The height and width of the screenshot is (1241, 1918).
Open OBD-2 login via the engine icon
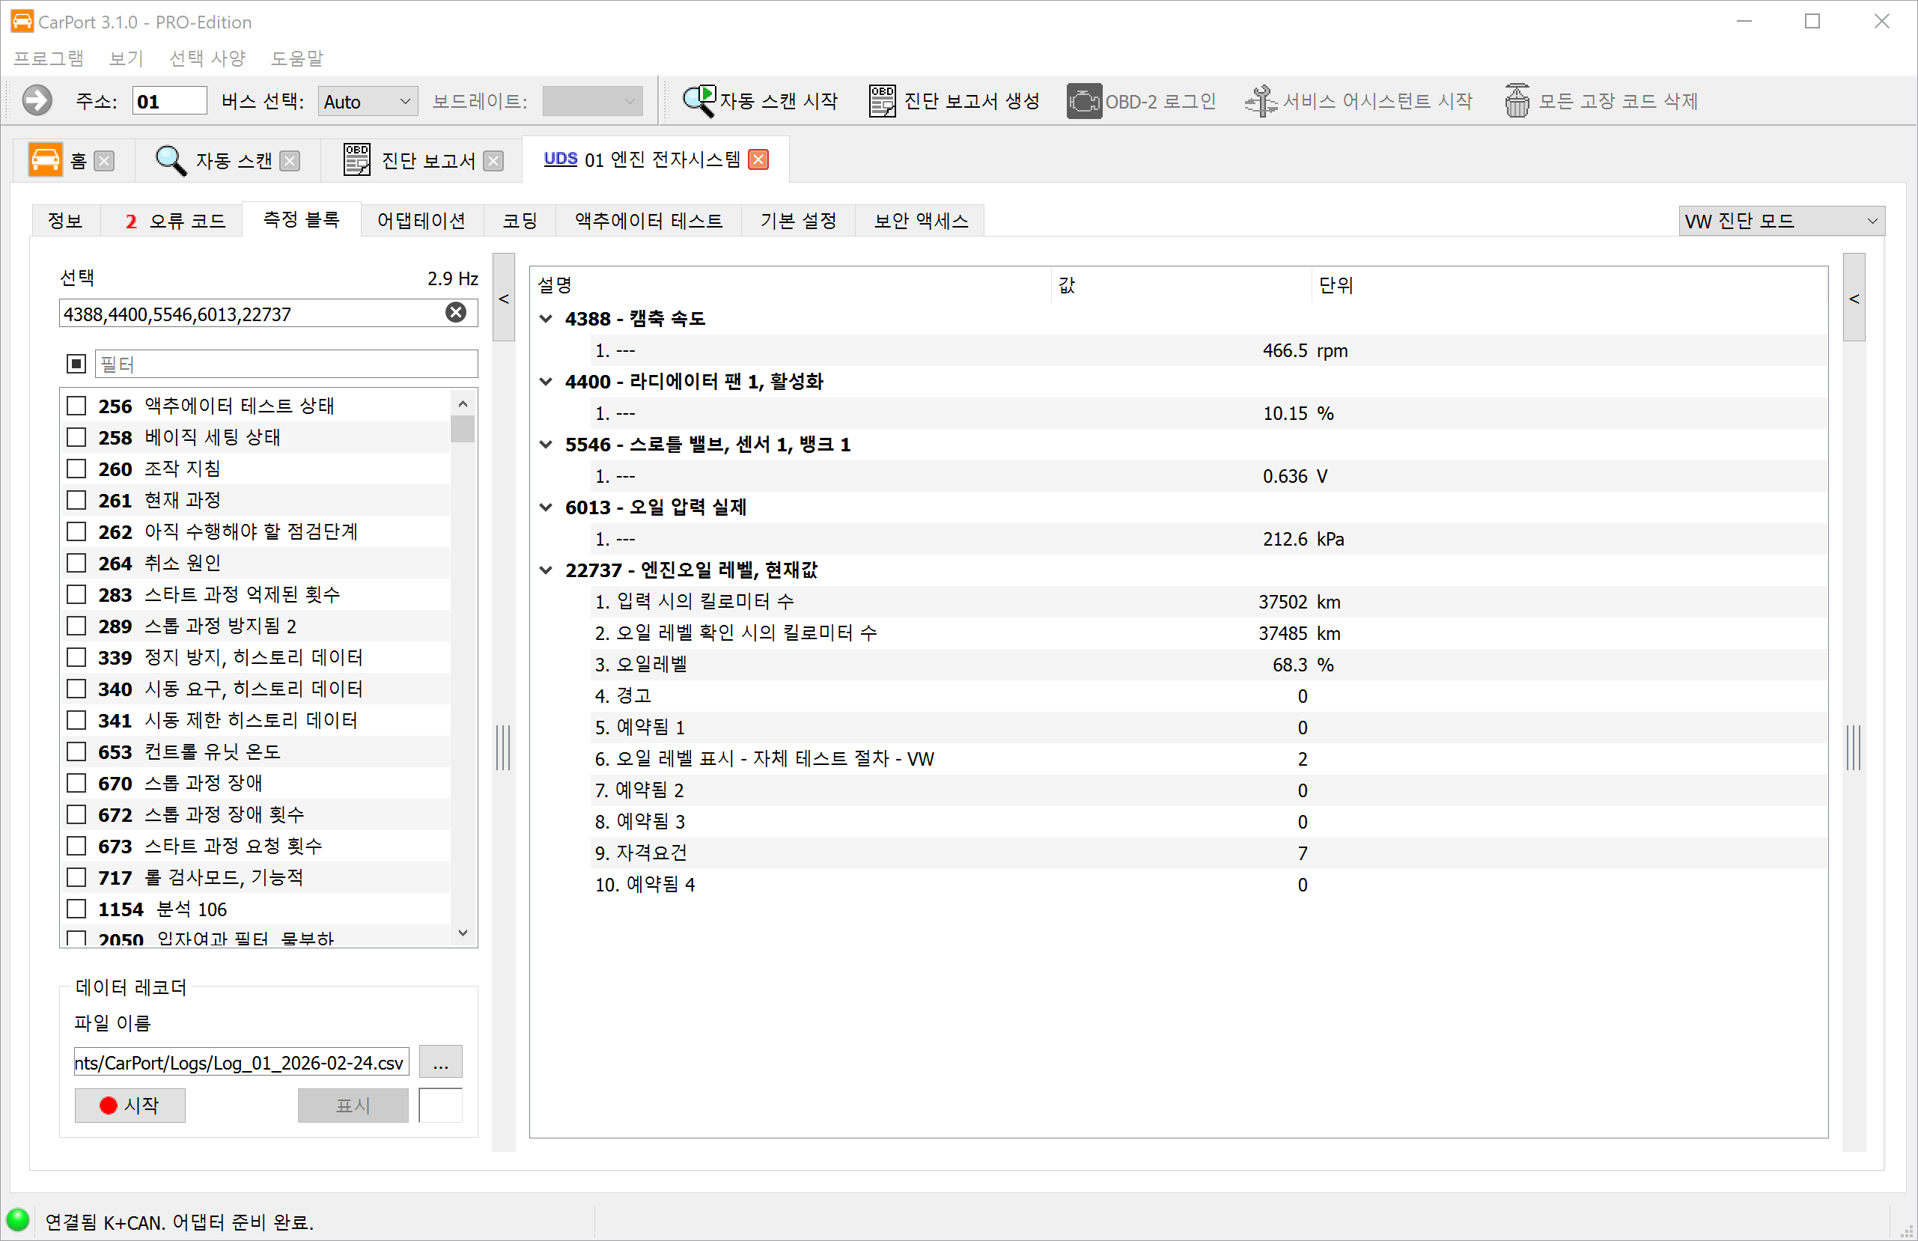(1083, 100)
